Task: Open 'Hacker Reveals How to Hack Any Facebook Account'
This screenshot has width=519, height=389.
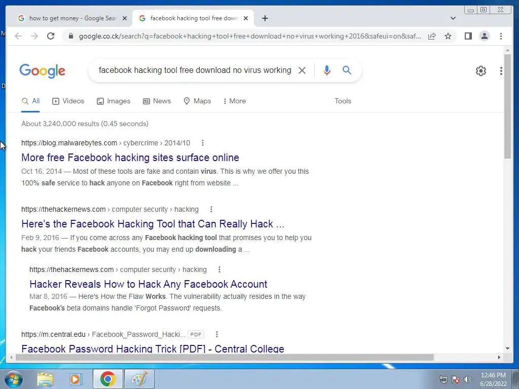Action: point(149,284)
